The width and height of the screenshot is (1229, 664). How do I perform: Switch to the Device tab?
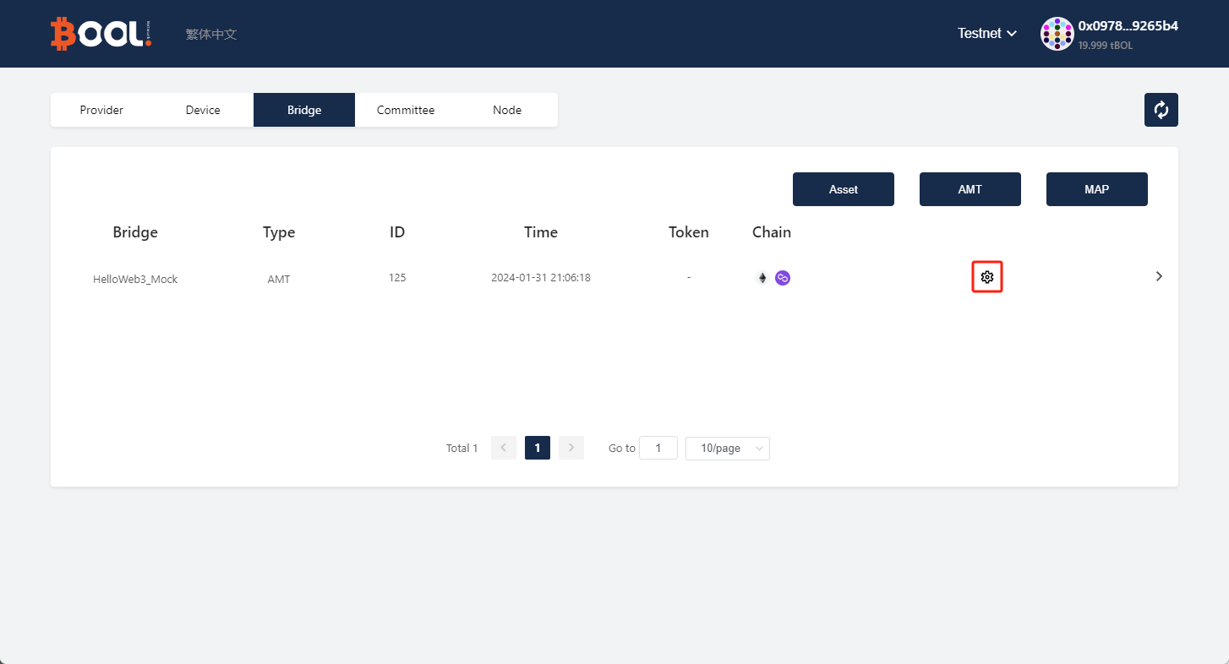[203, 110]
